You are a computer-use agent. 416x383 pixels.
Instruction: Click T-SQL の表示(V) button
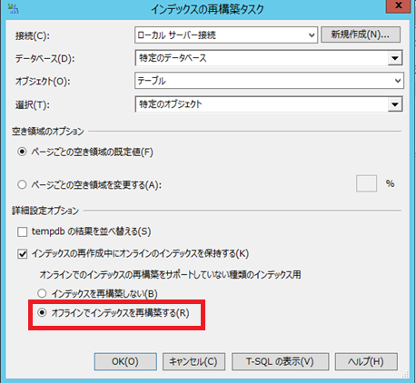(x=281, y=361)
